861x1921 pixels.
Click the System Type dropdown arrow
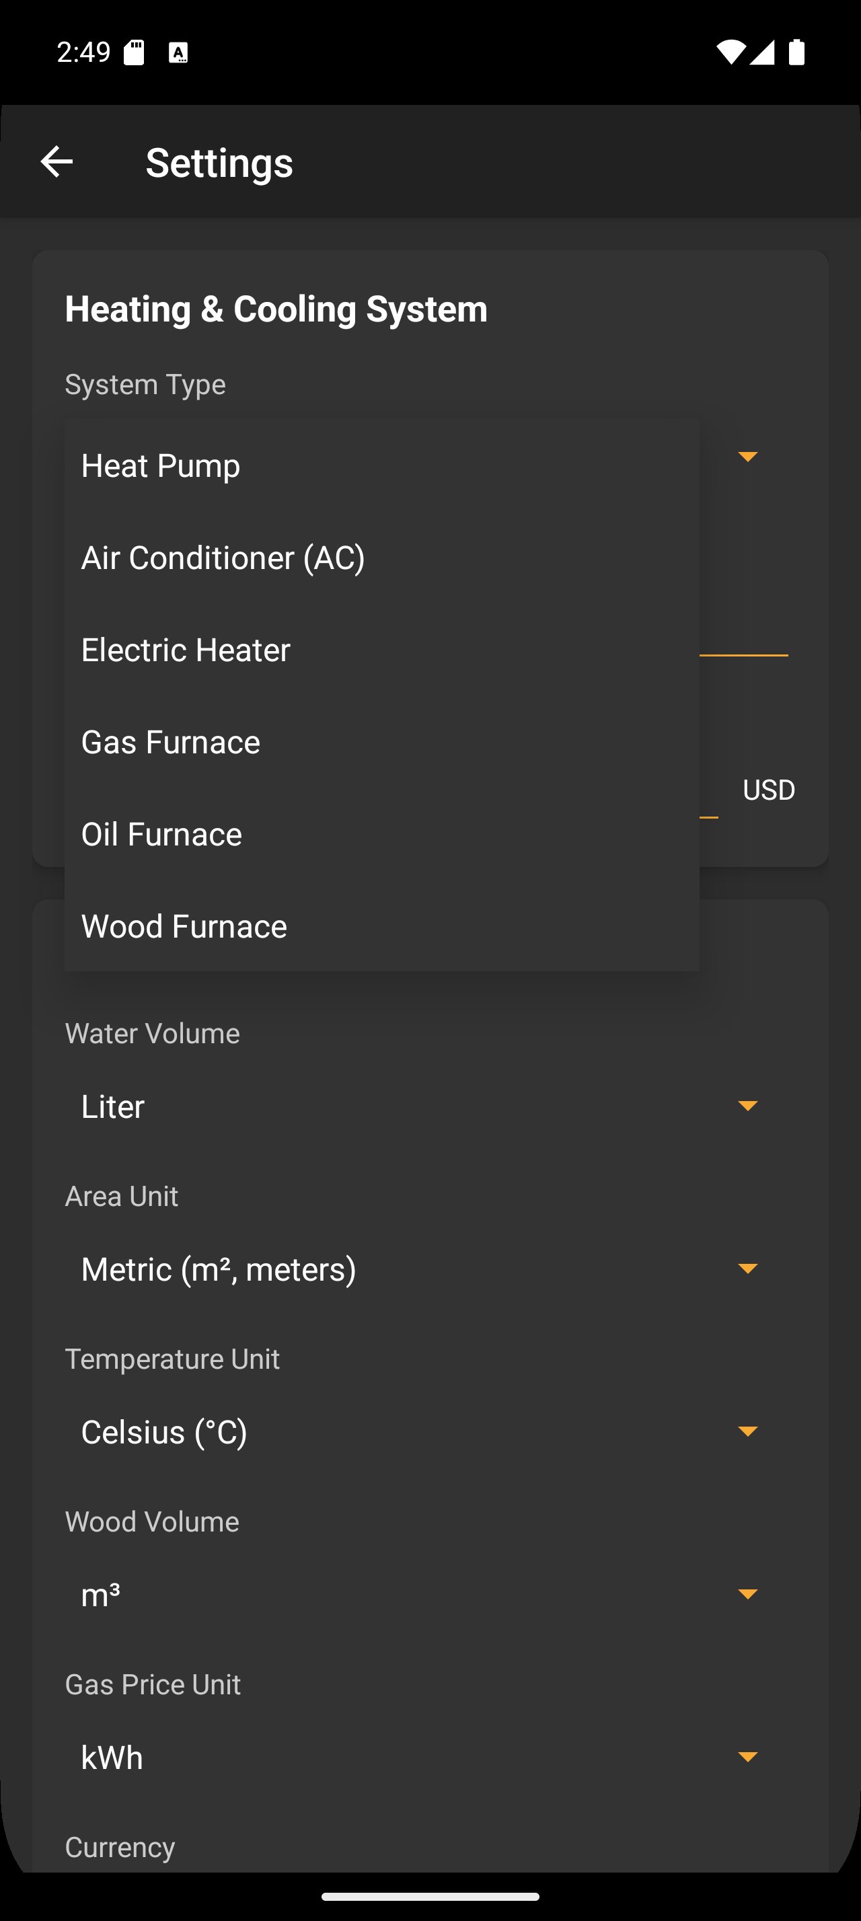coord(748,457)
